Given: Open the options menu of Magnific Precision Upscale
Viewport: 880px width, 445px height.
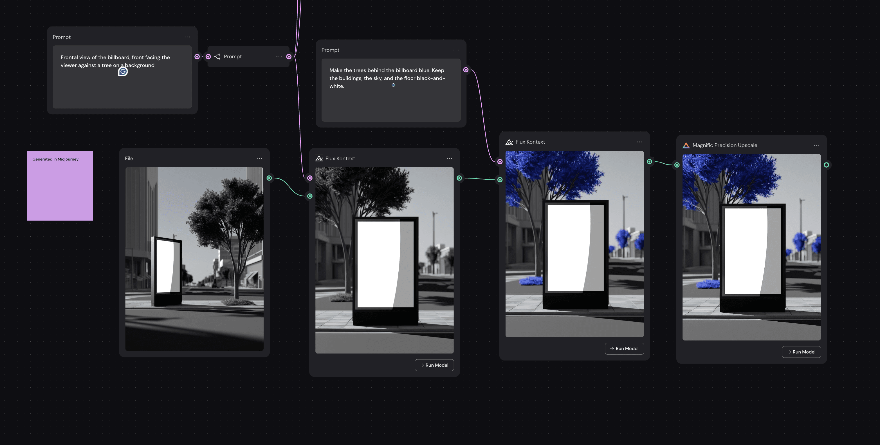Looking at the screenshot, I should [x=816, y=145].
